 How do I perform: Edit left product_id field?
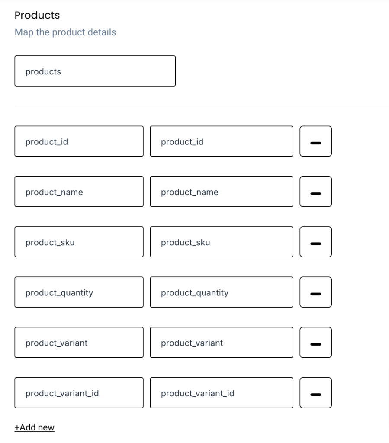click(79, 141)
